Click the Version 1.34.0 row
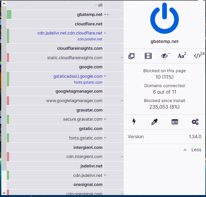 click(x=165, y=137)
